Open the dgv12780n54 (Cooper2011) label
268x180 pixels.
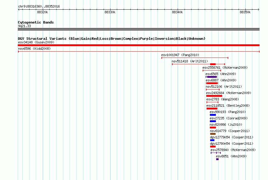click(232, 144)
